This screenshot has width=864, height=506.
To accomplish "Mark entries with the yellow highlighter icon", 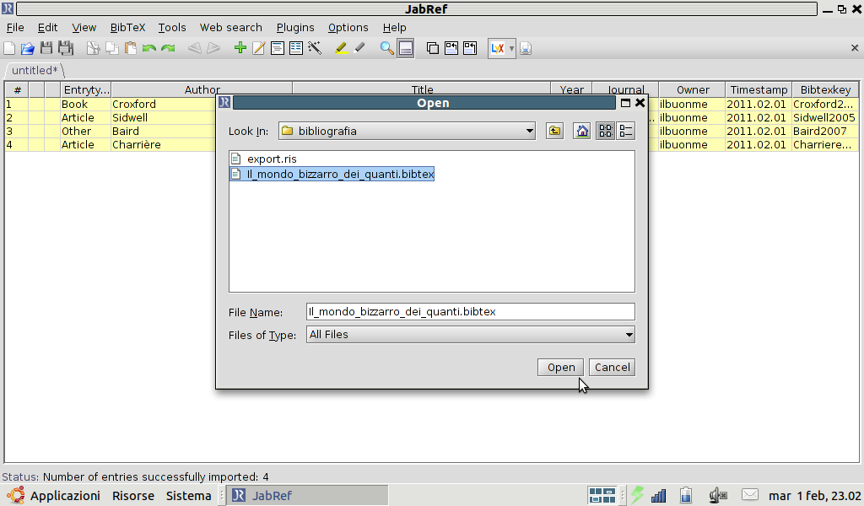I will pos(341,48).
